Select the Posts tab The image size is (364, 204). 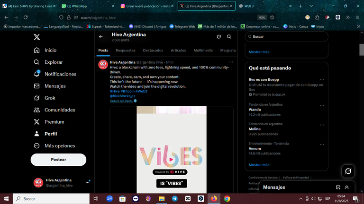coord(103,51)
